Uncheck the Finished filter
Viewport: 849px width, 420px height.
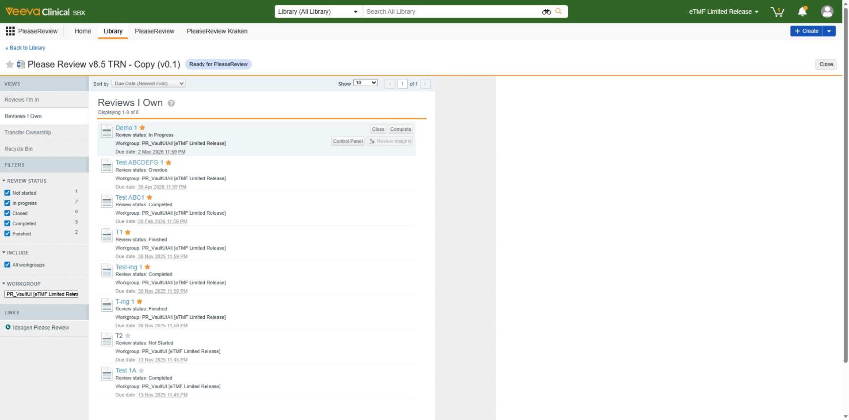[x=8, y=233]
